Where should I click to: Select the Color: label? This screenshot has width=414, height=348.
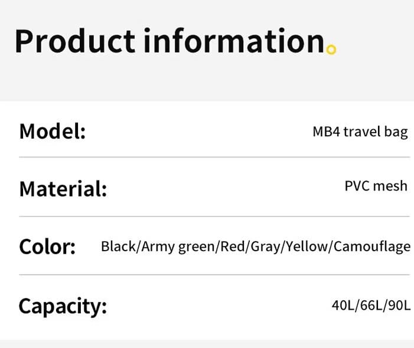pyautogui.click(x=47, y=247)
